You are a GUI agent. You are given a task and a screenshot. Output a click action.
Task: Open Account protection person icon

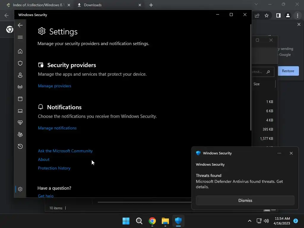20,75
